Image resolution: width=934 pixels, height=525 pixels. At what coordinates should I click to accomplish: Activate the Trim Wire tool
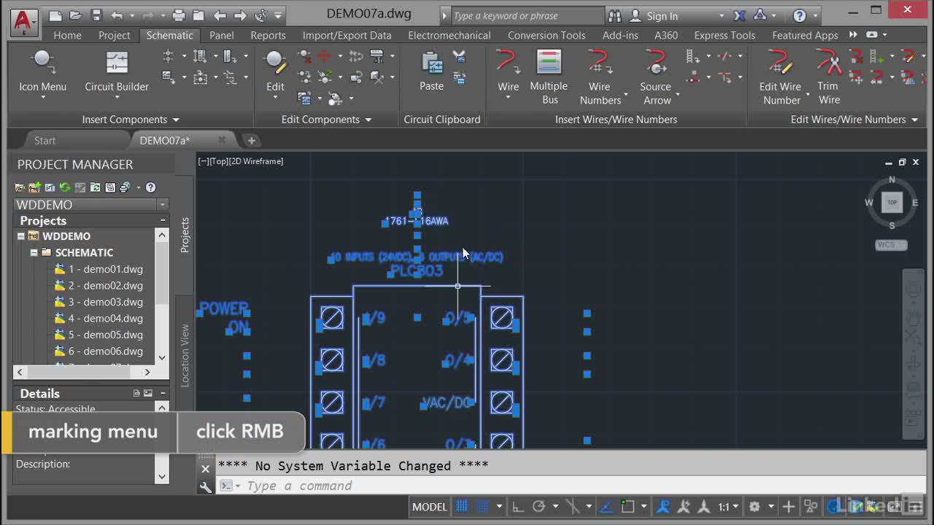829,77
